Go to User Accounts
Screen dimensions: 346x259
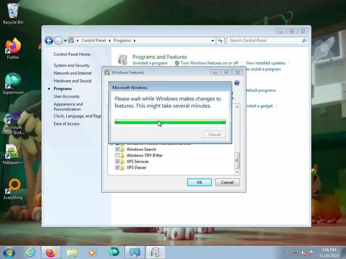point(67,96)
